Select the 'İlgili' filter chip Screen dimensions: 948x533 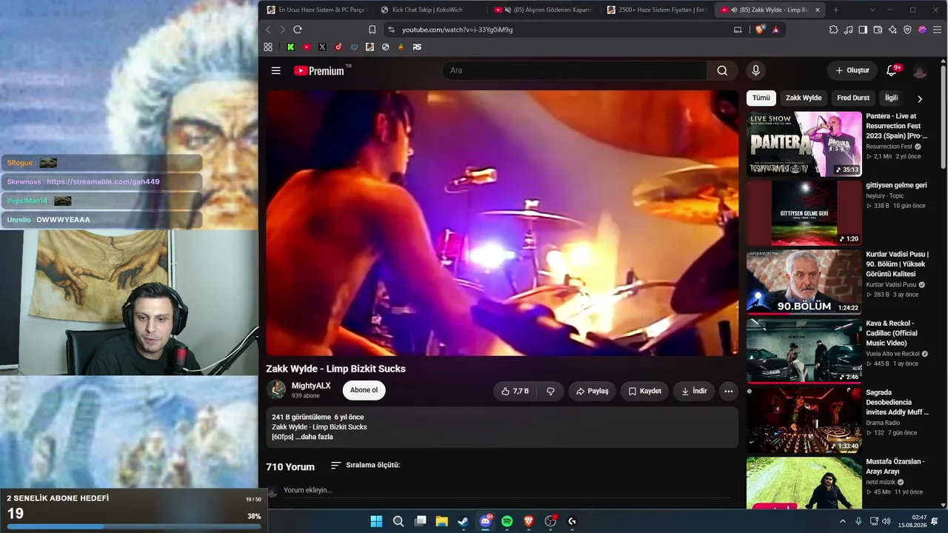click(891, 98)
